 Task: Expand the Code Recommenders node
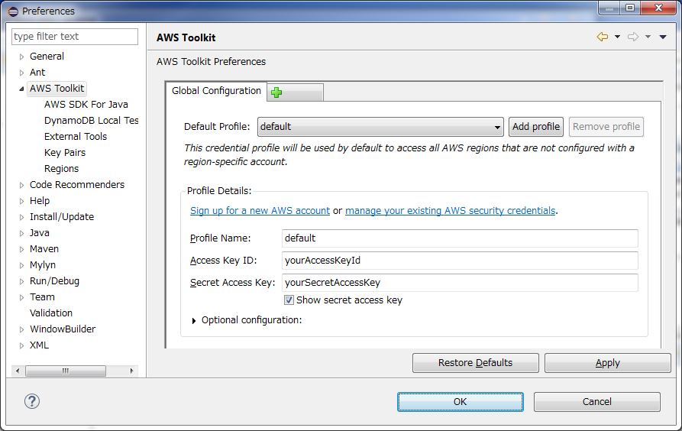pyautogui.click(x=21, y=185)
